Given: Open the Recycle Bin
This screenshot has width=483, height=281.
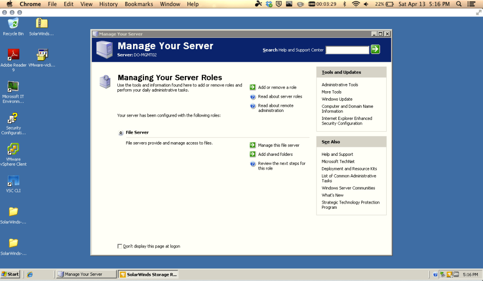Looking at the screenshot, I should [x=13, y=24].
